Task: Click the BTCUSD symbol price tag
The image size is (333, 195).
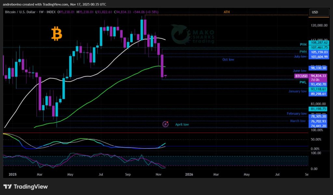Action: 301,76
